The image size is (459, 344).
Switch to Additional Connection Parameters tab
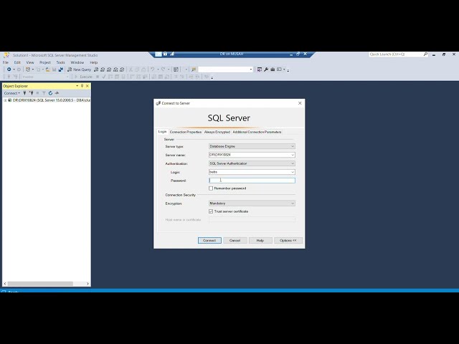[257, 132]
